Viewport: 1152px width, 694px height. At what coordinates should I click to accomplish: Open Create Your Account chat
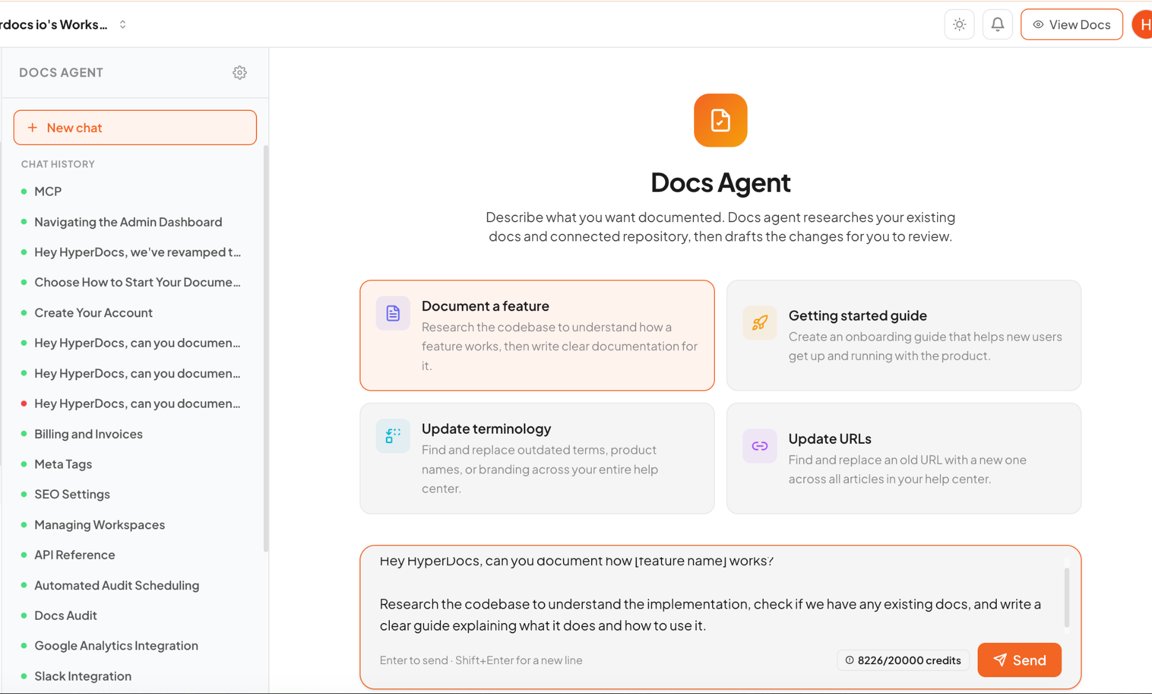click(x=93, y=313)
